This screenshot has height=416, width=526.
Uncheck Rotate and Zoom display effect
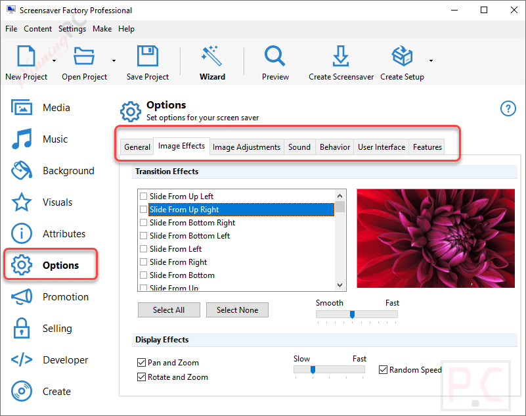click(x=141, y=377)
